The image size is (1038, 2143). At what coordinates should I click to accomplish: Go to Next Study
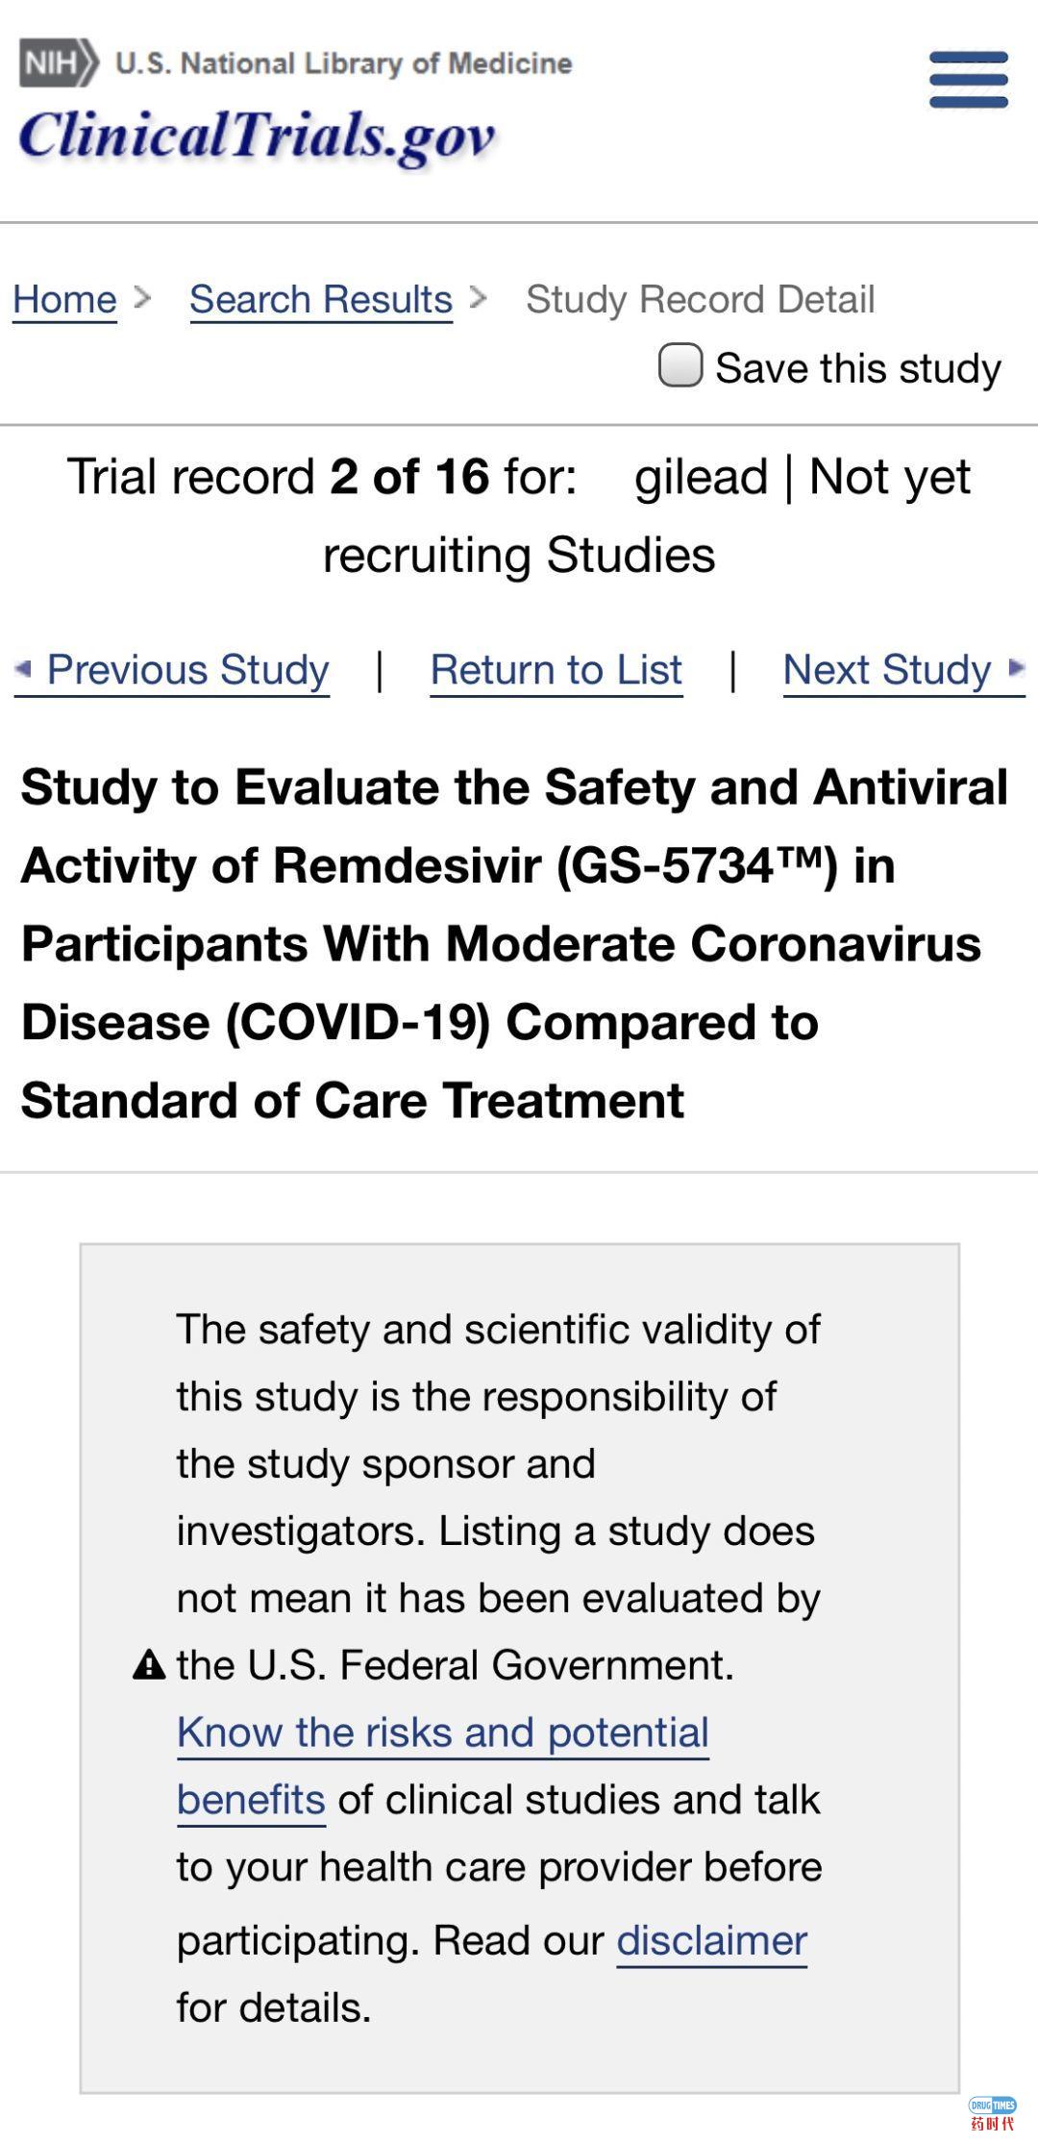click(x=886, y=669)
